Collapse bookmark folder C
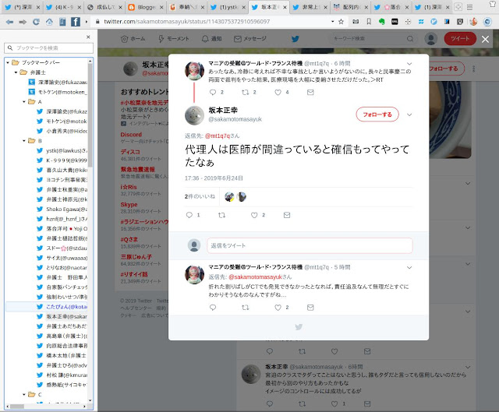The width and height of the screenshot is (499, 412). click(x=24, y=395)
